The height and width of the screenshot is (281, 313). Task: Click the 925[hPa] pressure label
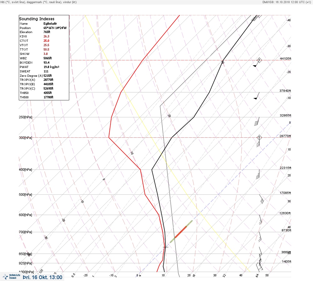point(25,263)
